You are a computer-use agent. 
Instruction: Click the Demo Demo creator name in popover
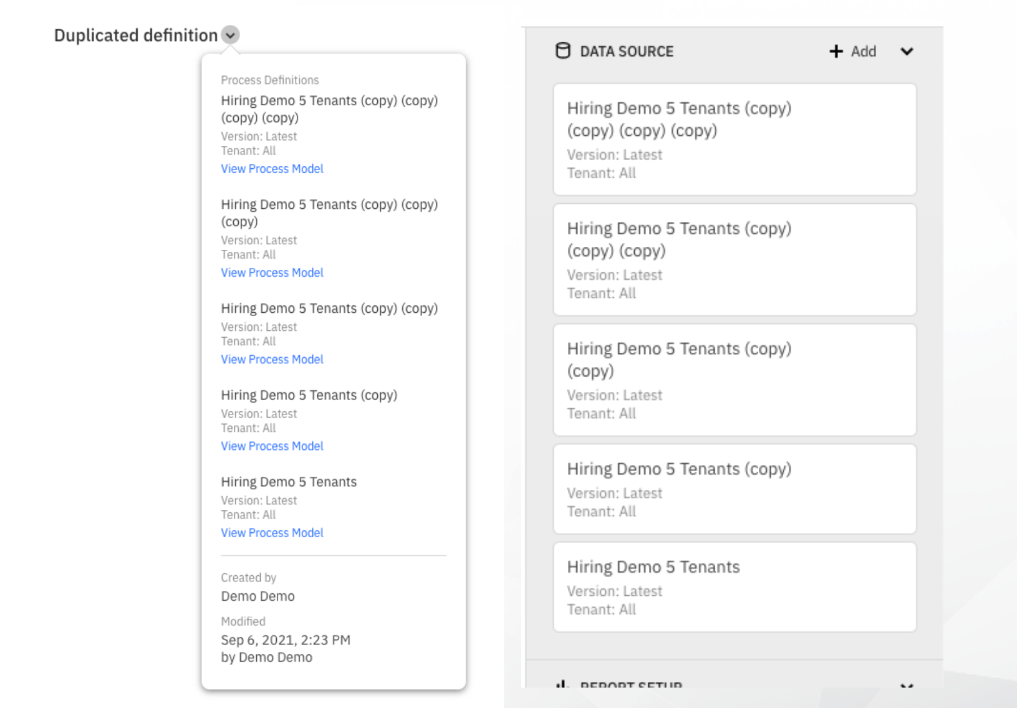258,596
